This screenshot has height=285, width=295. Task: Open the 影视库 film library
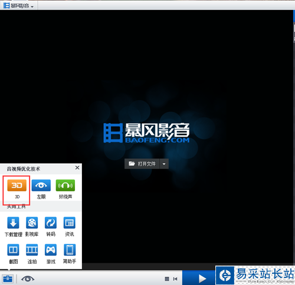[x=32, y=223]
